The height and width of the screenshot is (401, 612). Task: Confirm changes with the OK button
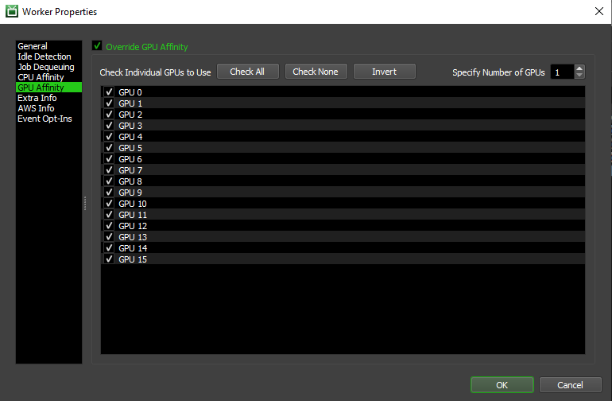[502, 384]
